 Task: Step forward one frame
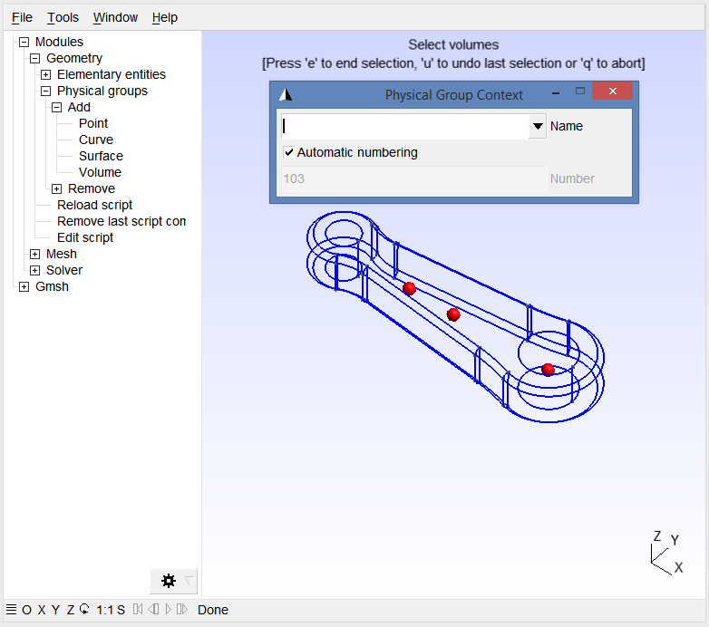pos(181,610)
